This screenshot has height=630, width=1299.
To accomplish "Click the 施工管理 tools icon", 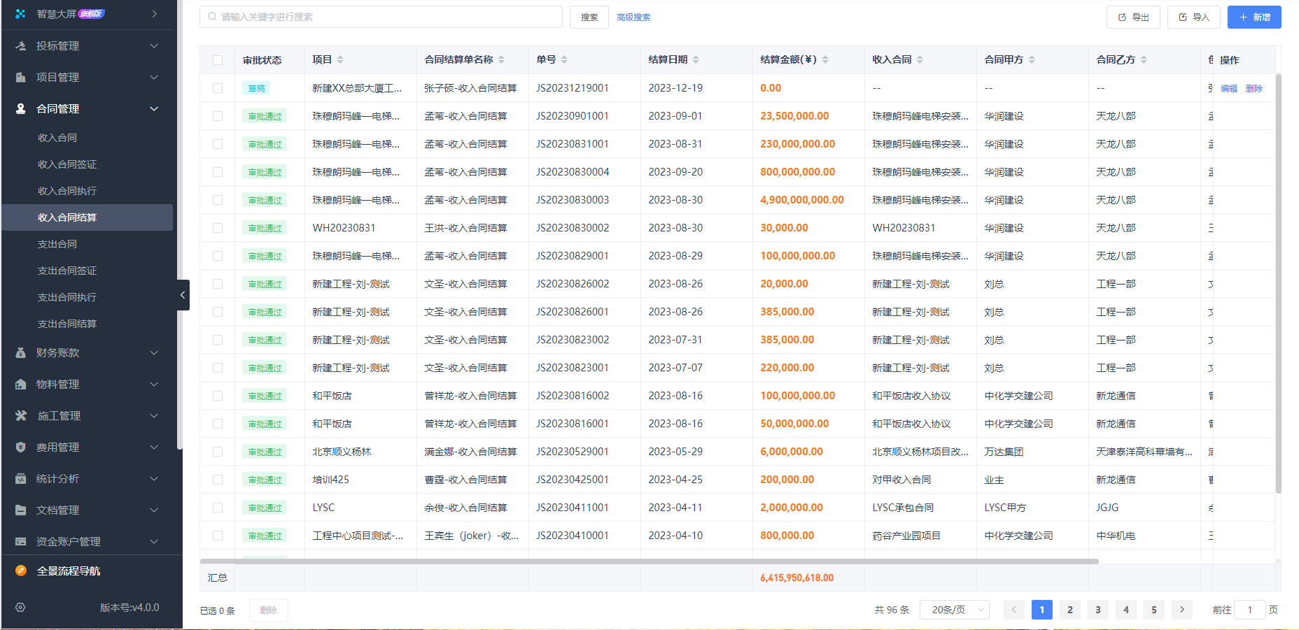I will click(x=21, y=416).
